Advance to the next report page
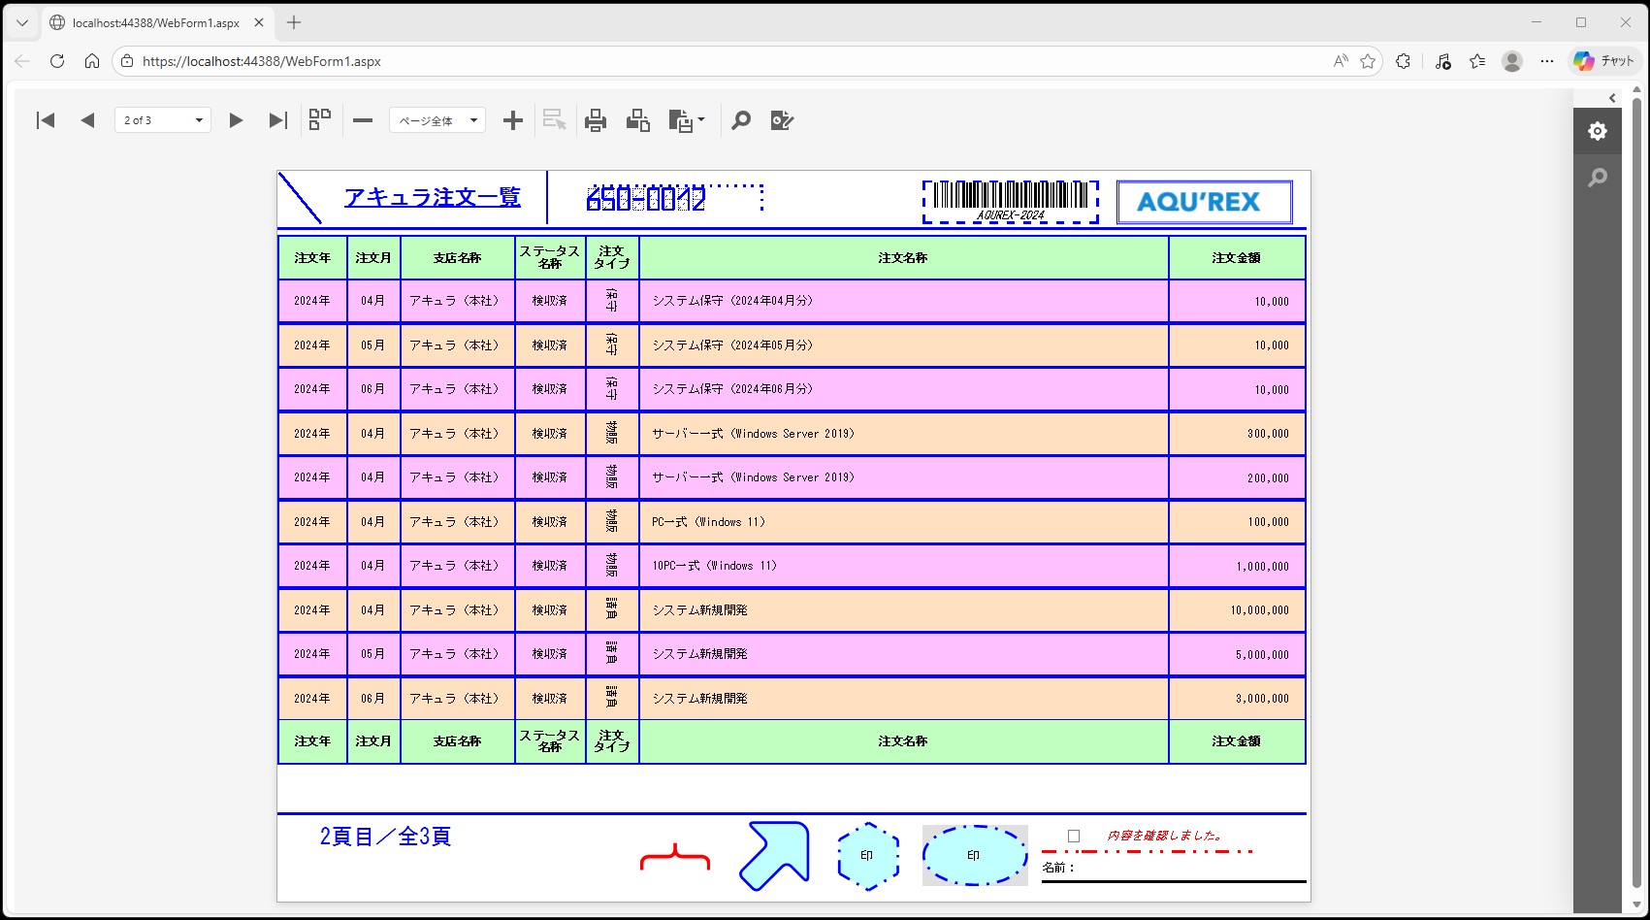1650x920 pixels. (x=236, y=120)
